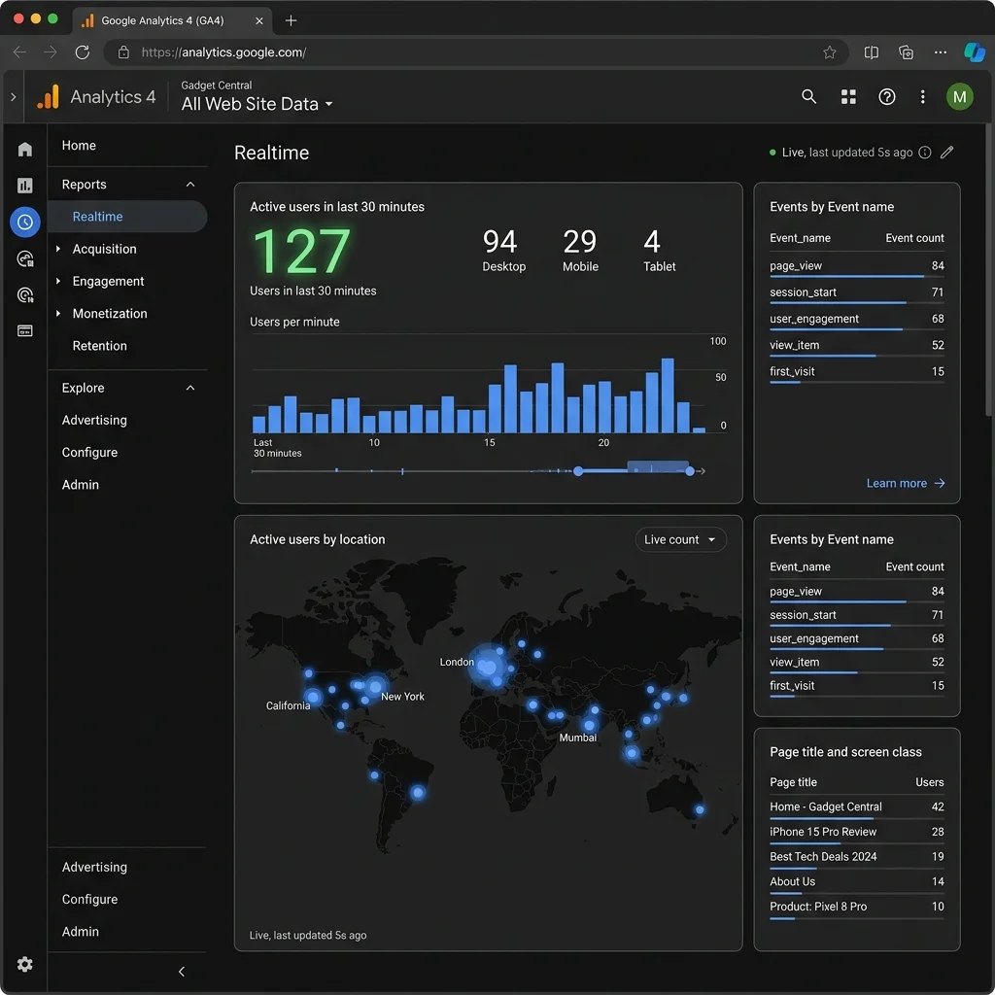Expand the Acquisition arrow
Screen dimensions: 995x995
coord(58,249)
